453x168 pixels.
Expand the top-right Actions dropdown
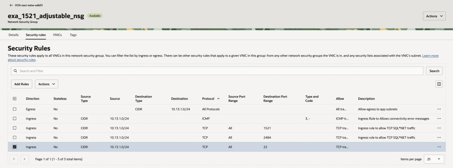tap(434, 16)
